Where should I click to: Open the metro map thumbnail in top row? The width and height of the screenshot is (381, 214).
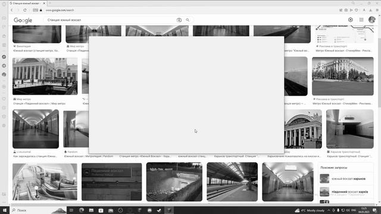(345, 34)
